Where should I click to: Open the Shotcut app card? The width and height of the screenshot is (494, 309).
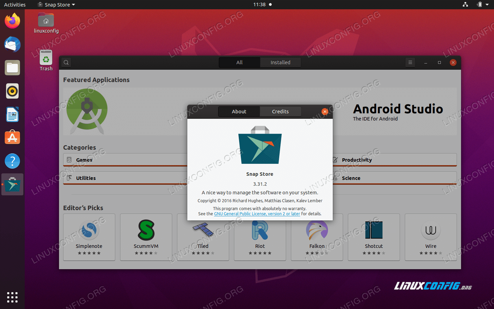point(374,237)
